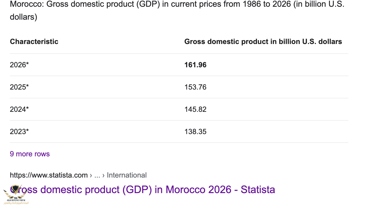Click the "International" breadcrumb

(127, 175)
